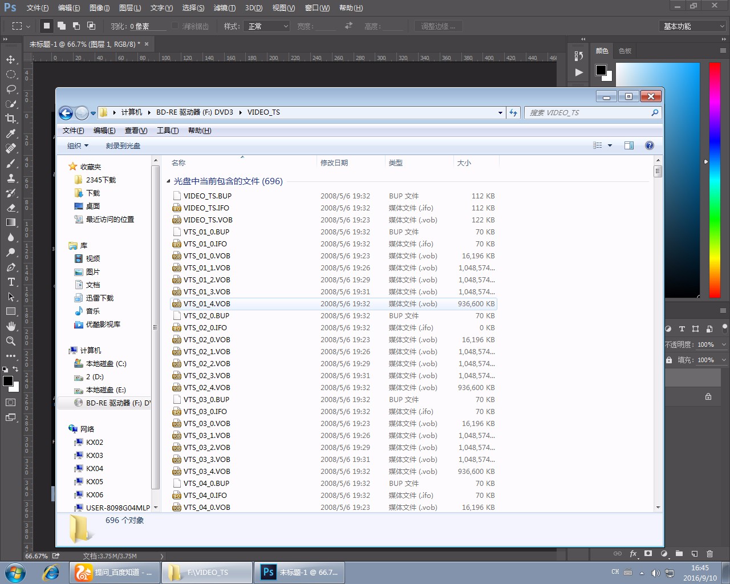Viewport: 730px width, 584px height.
Task: Select the Zoom tool in the toolbar
Action: point(11,341)
